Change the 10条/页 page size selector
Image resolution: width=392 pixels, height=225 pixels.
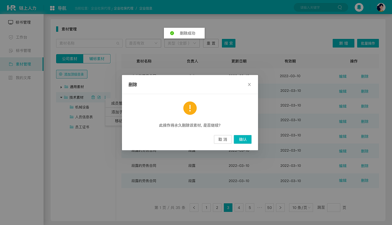click(301, 208)
